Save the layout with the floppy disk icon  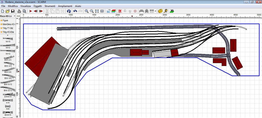[13, 11]
